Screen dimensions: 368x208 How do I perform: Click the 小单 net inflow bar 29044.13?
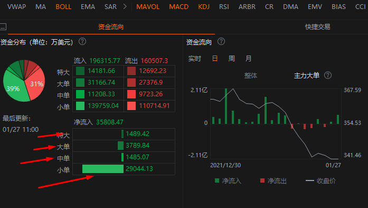coord(103,169)
